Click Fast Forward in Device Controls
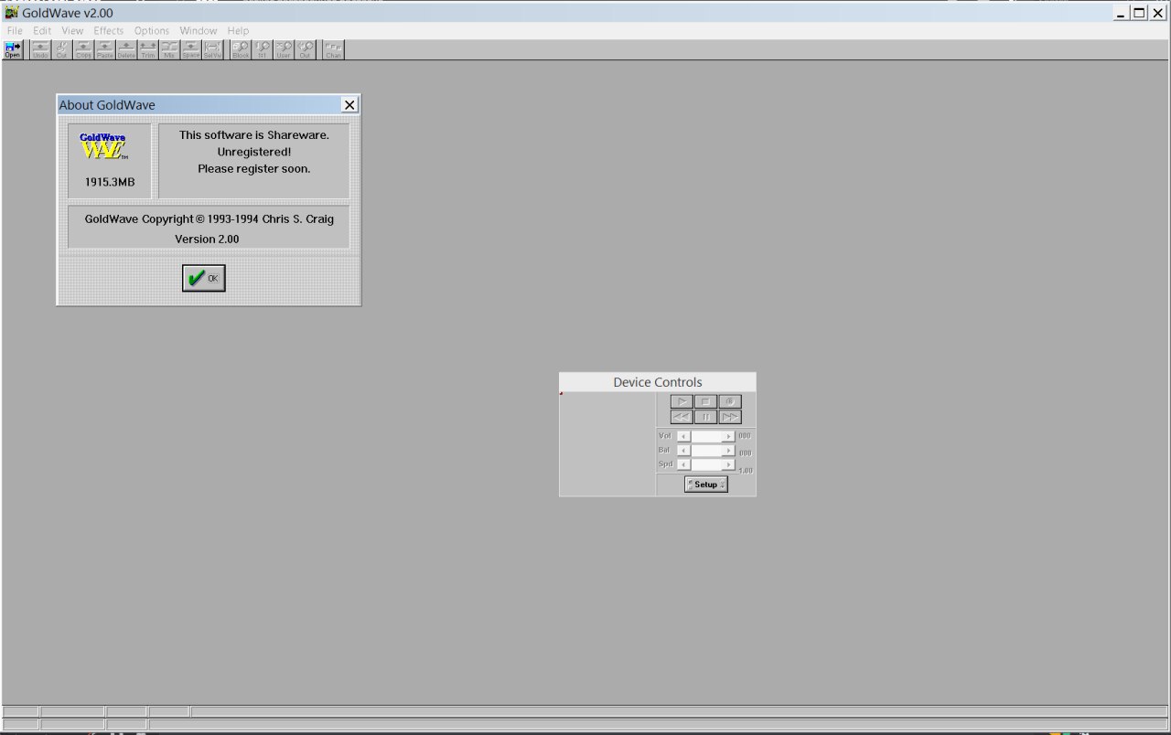The image size is (1171, 735). pos(730,417)
